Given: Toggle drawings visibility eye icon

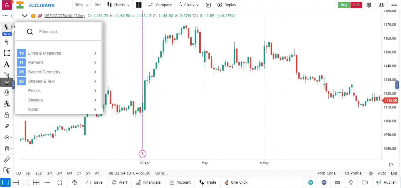Looking at the screenshot, I should pos(6,137).
